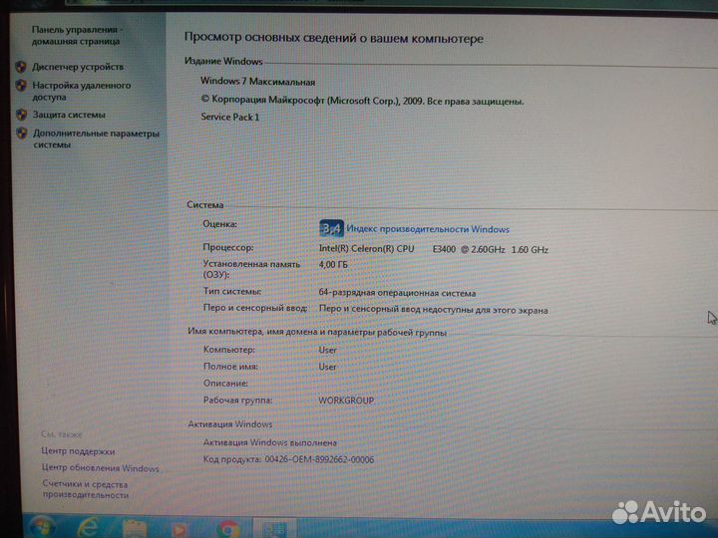Open Центр обновления Windows link

tap(101, 468)
